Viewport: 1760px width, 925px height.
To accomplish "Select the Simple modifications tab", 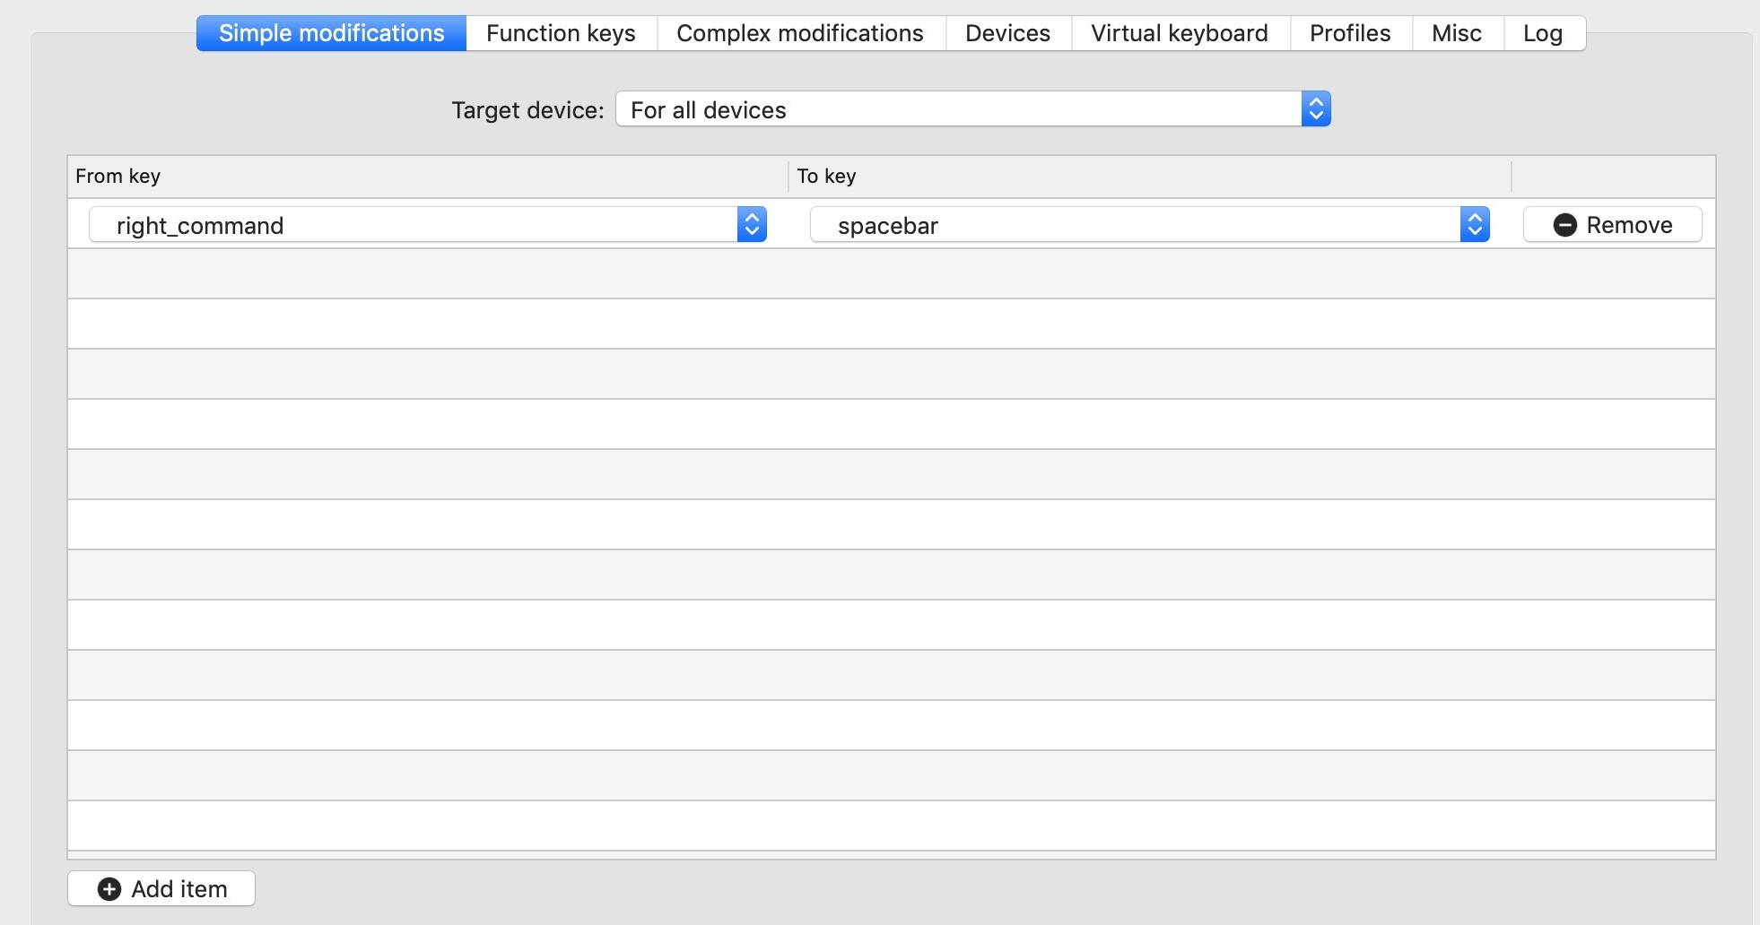I will click(331, 32).
